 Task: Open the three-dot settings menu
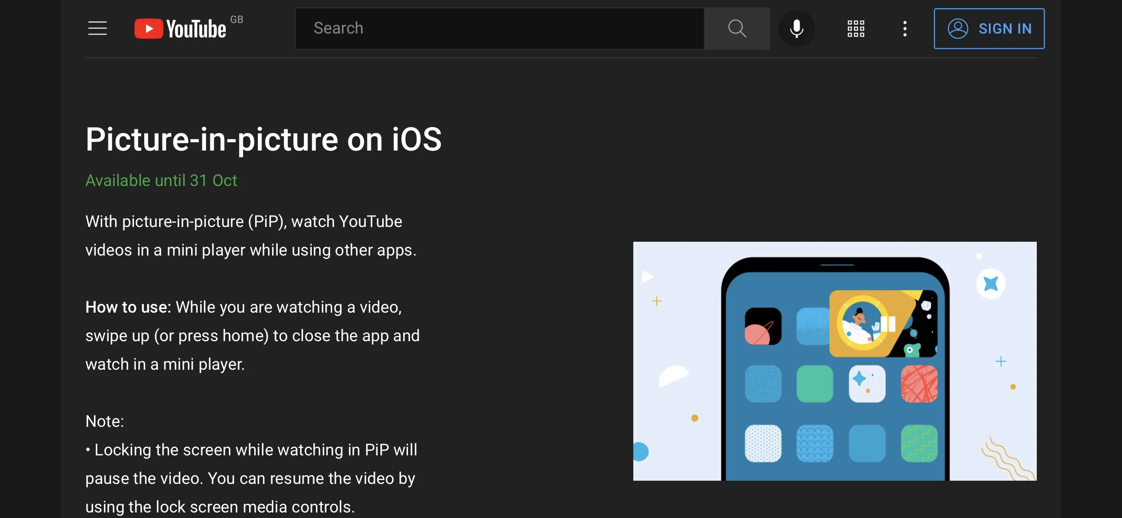point(905,29)
